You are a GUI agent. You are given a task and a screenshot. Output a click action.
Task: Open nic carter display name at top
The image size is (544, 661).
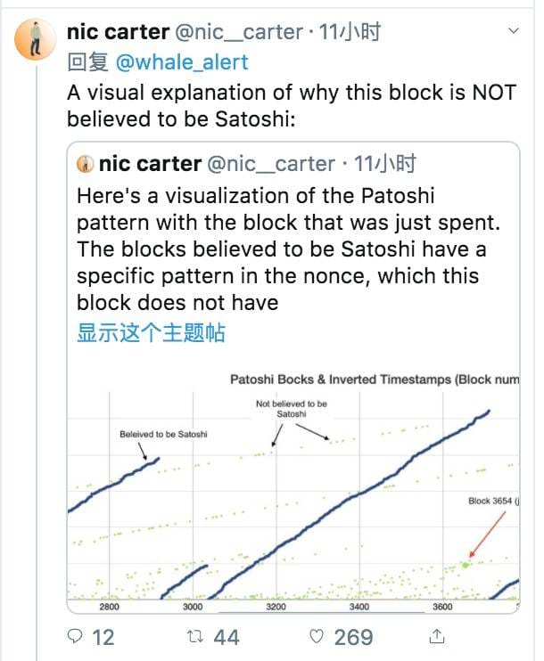click(x=118, y=33)
